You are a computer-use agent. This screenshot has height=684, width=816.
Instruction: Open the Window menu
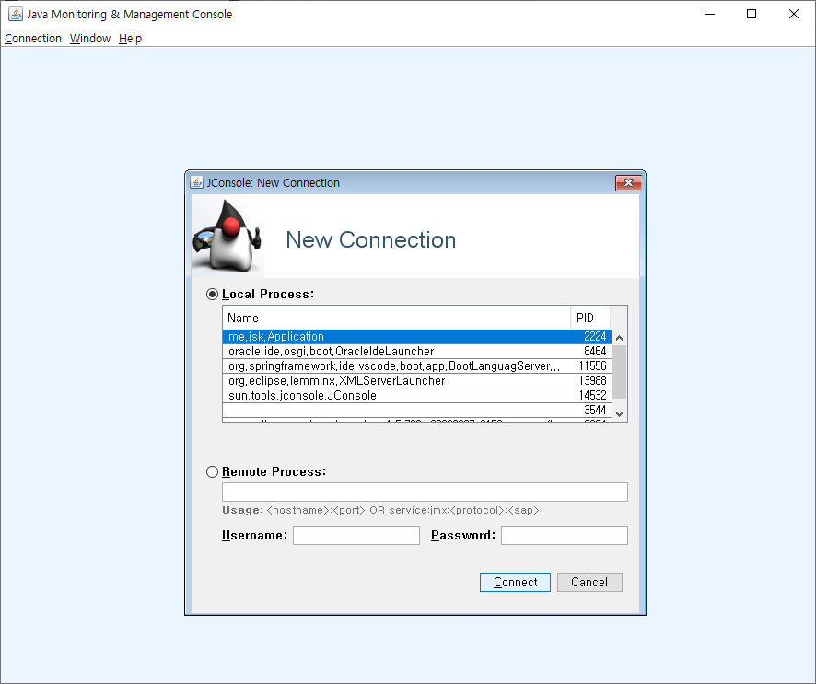pos(90,39)
